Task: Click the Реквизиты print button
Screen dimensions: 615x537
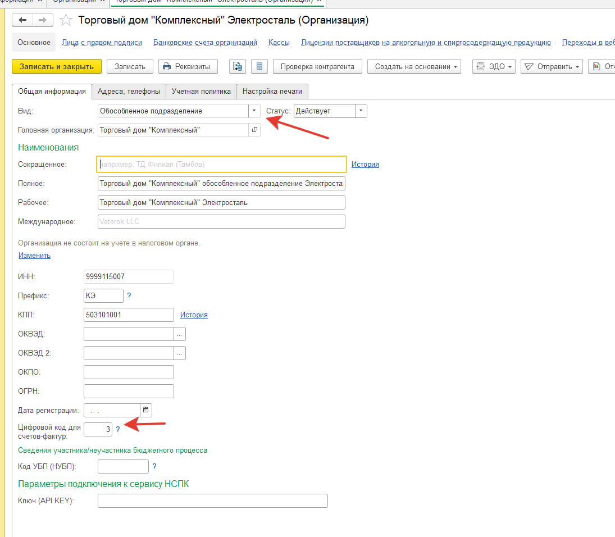Action: [x=188, y=67]
